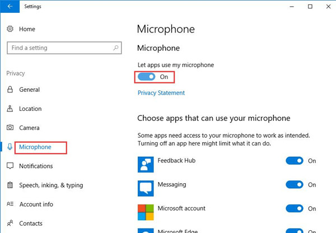
Task: Turn off Let apps use my microphone
Action: point(146,77)
